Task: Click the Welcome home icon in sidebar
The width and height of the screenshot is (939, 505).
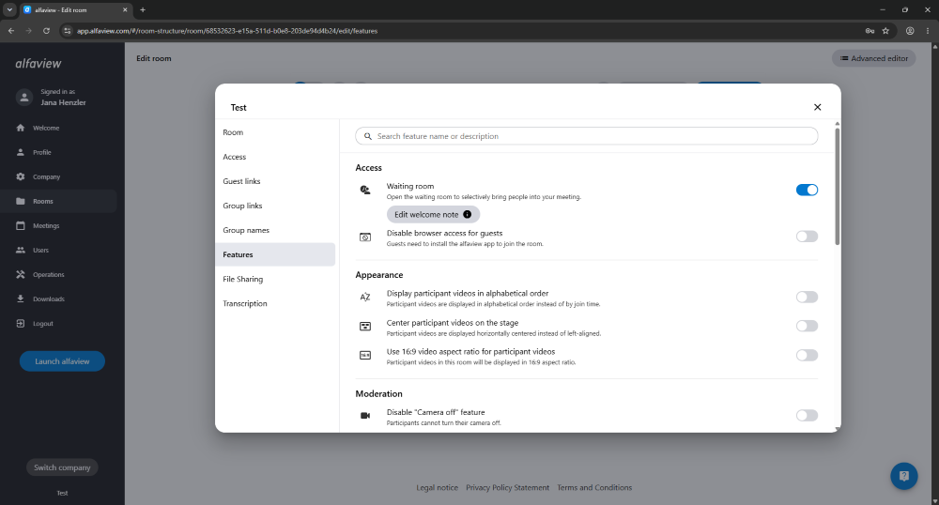Action: [21, 128]
